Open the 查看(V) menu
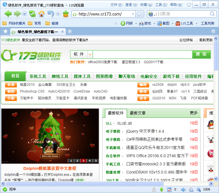This screenshot has height=193, width=219. 131,5
